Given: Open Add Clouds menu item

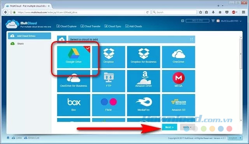Looking at the screenshot, I should pyautogui.click(x=134, y=26).
